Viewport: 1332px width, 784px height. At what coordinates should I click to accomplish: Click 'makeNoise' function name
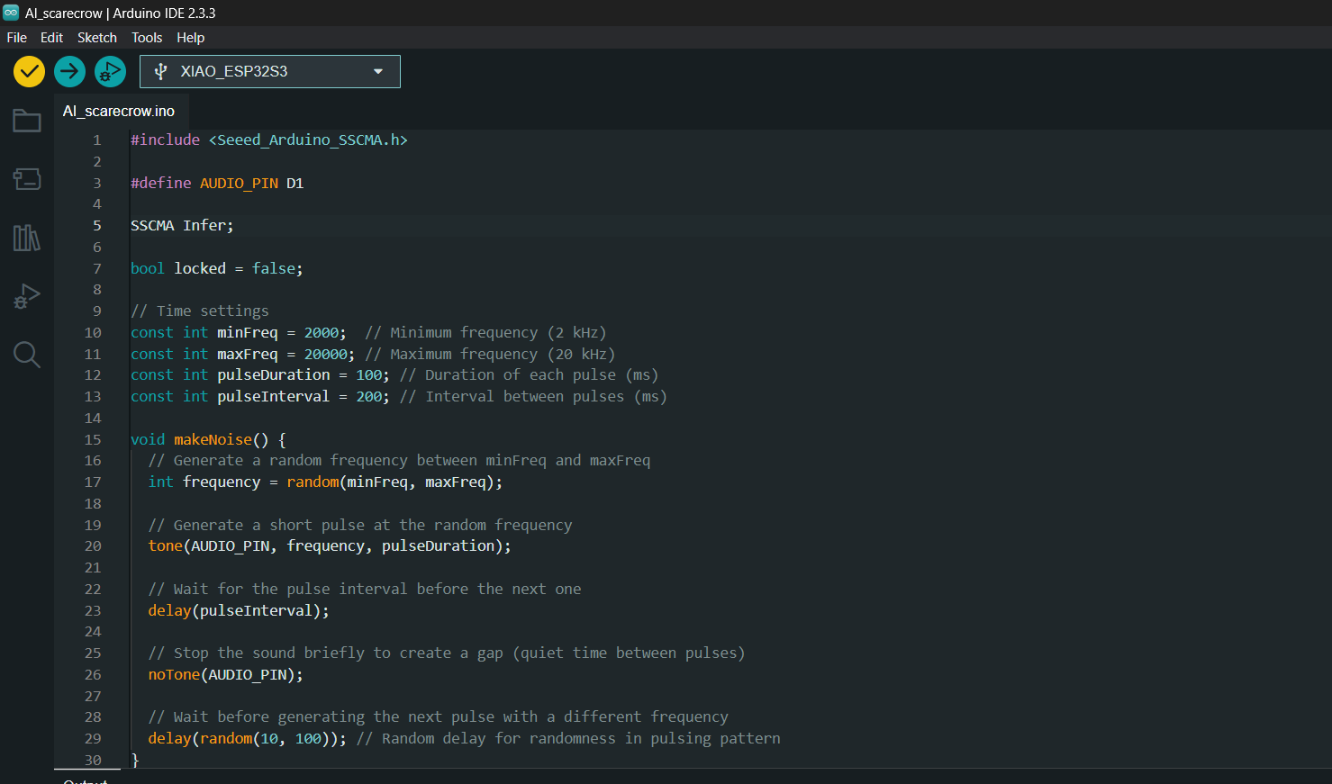213,439
